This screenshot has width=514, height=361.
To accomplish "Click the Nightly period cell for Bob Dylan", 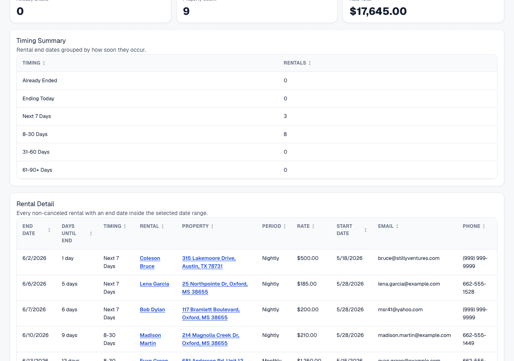I will point(271,310).
